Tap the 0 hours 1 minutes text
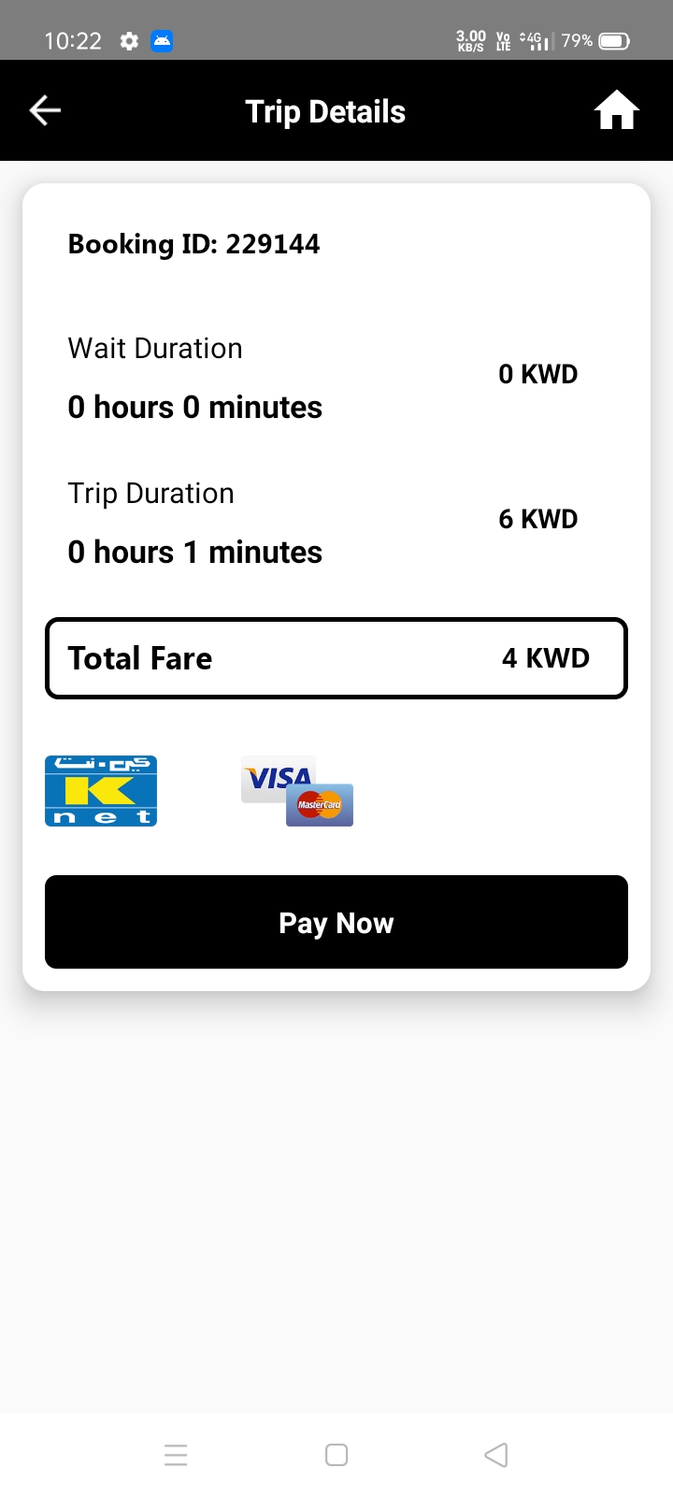The image size is (673, 1496). pyautogui.click(x=195, y=553)
